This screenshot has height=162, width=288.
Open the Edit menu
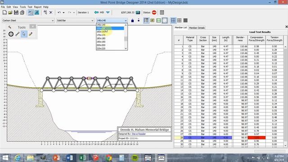[9, 7]
